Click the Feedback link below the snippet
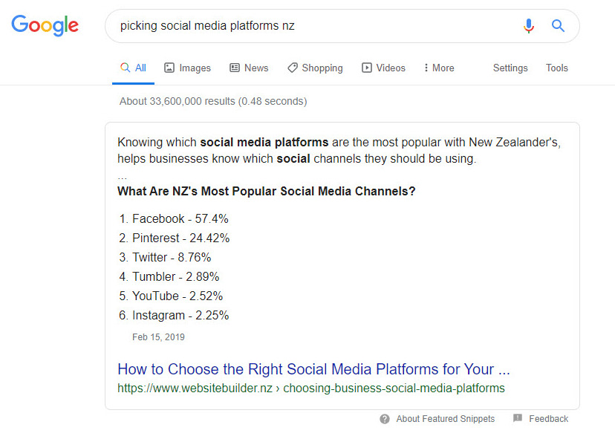The image size is (615, 442). coord(548,419)
